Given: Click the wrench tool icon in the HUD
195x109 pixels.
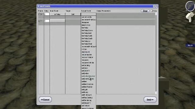Looking at the screenshot, I should pyautogui.click(x=190, y=6).
